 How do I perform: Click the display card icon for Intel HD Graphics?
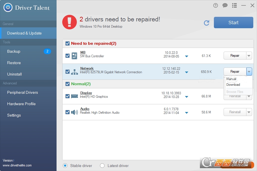75,96
